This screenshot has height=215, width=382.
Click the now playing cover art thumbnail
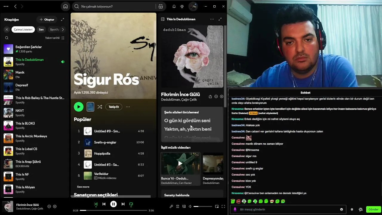click(x=8, y=207)
